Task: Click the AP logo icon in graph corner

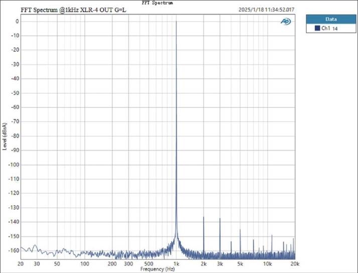Action: coord(286,22)
